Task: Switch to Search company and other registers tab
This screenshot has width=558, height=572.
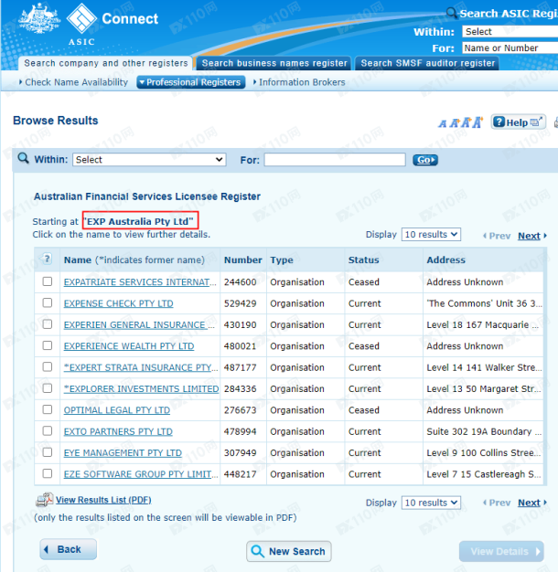Action: coord(106,63)
